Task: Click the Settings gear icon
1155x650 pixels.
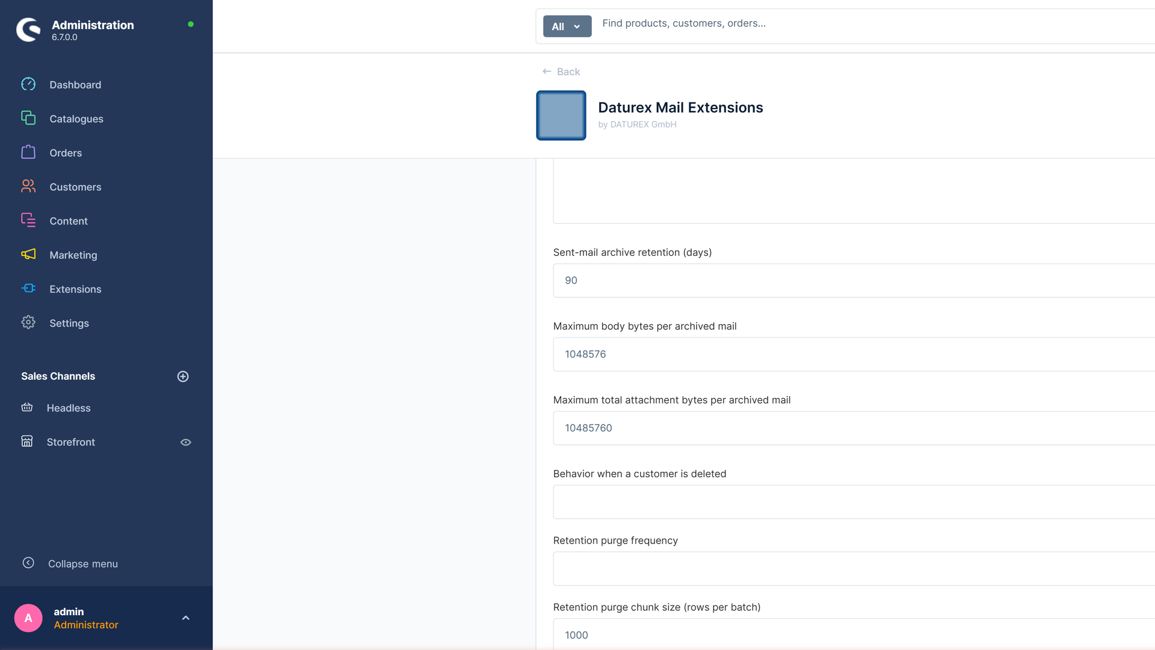Action: [x=28, y=323]
